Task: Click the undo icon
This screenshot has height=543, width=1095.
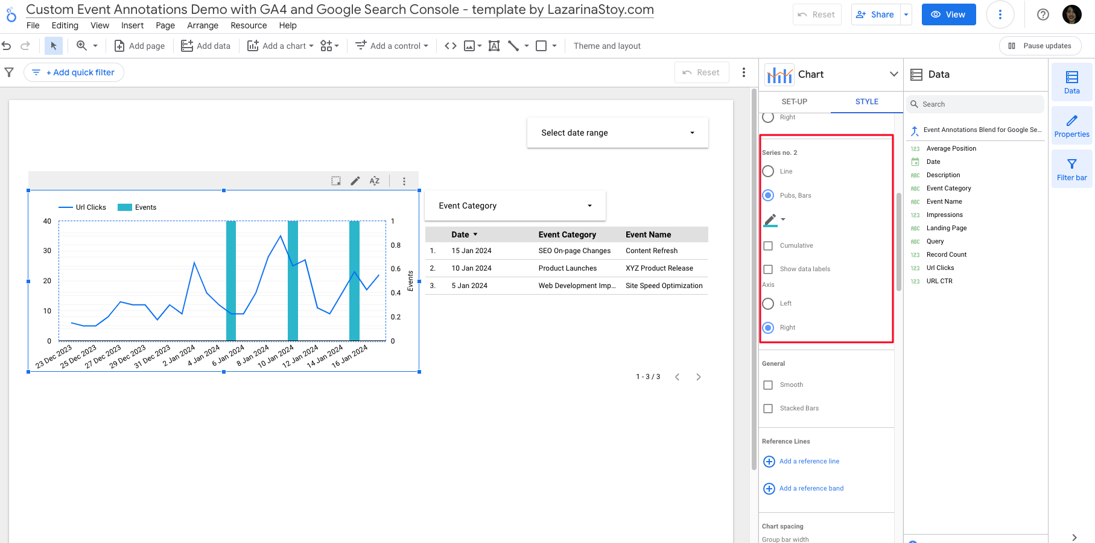Action: tap(6, 45)
